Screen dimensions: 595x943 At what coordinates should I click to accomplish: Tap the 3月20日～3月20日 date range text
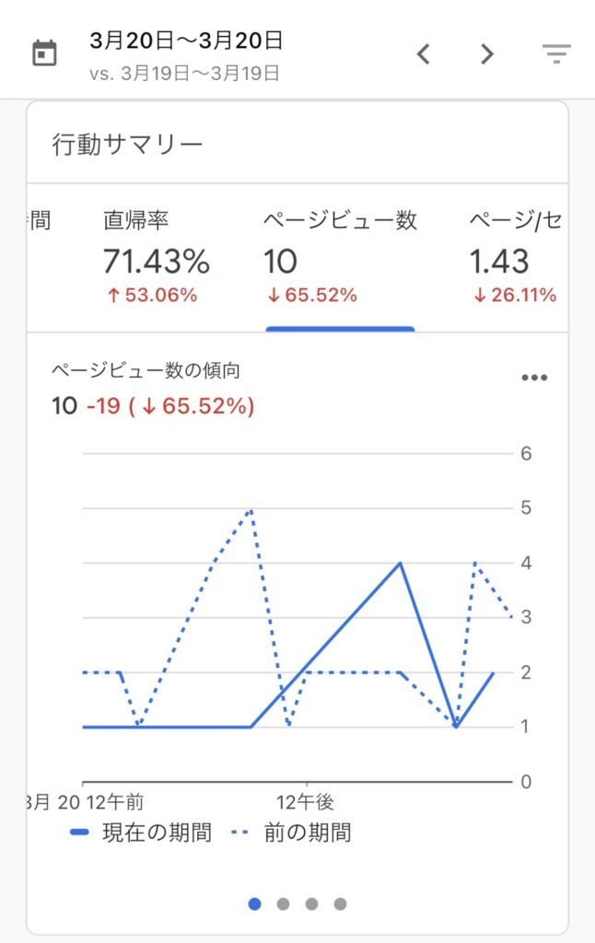click(x=186, y=41)
